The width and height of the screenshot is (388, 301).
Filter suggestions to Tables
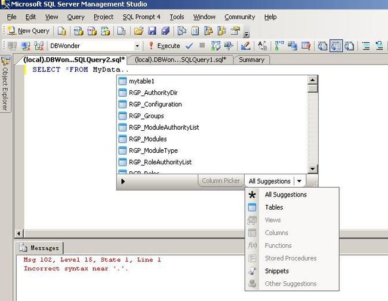click(292, 207)
